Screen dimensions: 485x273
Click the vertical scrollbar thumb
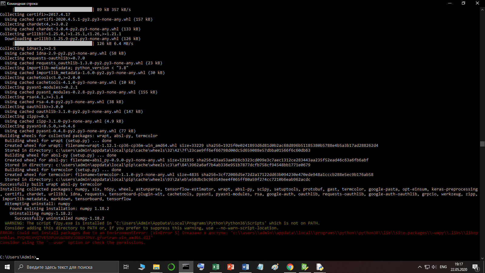(x=482, y=144)
